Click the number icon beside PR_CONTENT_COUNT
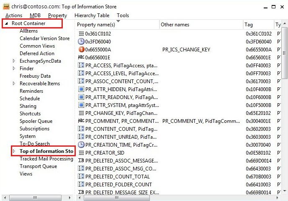The width and height of the screenshot is (288, 201). tap(81, 129)
